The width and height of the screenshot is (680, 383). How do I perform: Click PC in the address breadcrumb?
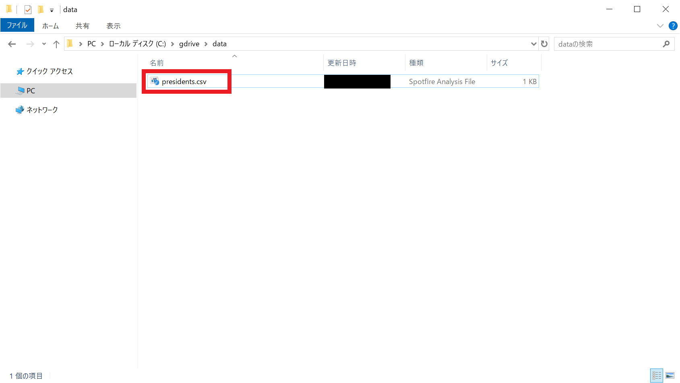pos(92,44)
